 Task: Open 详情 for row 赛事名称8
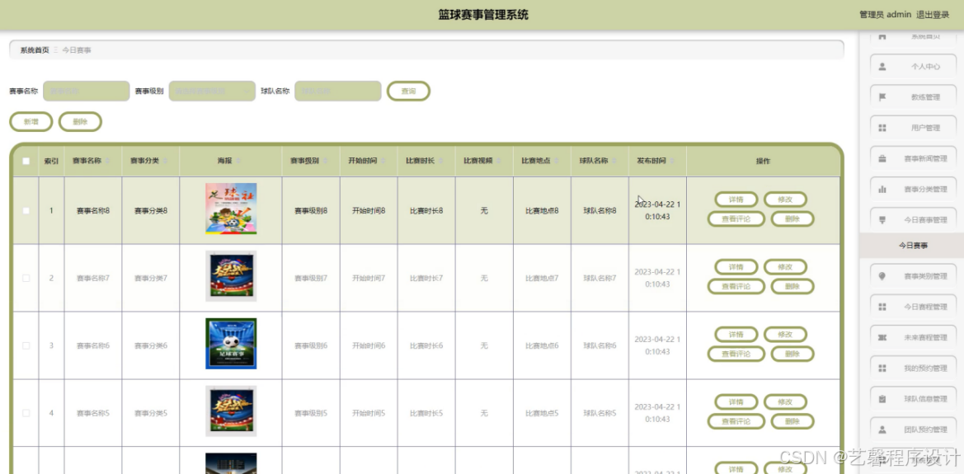[736, 199]
